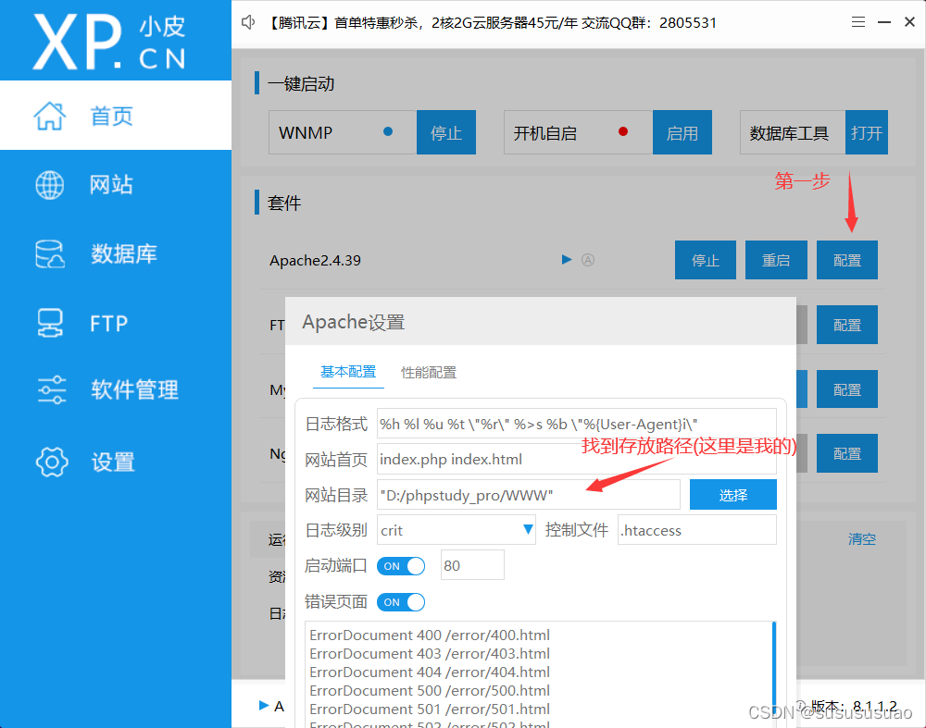926x728 pixels.
Task: Minimize the window
Action: [x=884, y=22]
